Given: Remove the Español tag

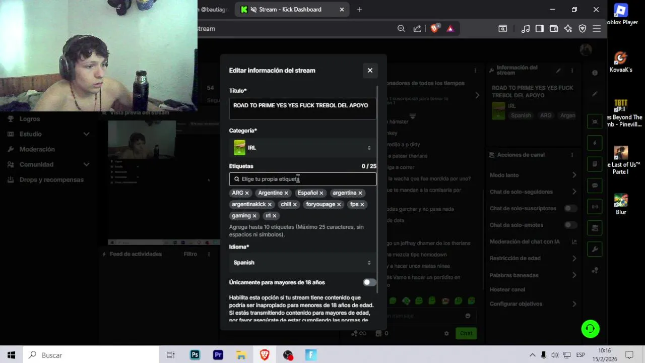Looking at the screenshot, I should (x=321, y=193).
